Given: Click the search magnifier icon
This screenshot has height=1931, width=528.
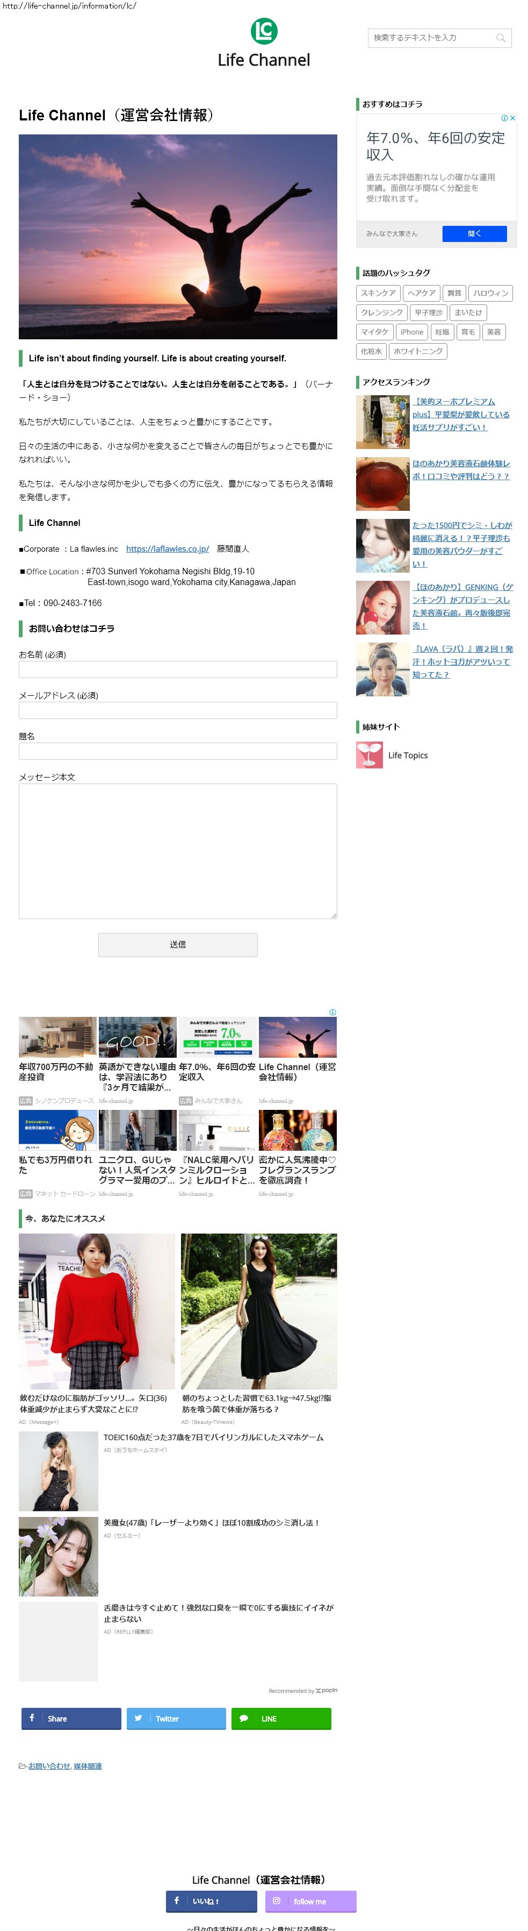Looking at the screenshot, I should (500, 38).
